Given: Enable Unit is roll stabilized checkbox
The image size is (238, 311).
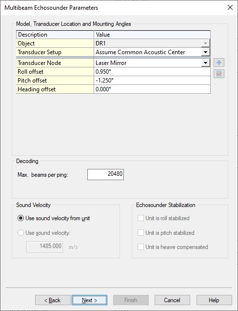Looking at the screenshot, I should [140, 218].
